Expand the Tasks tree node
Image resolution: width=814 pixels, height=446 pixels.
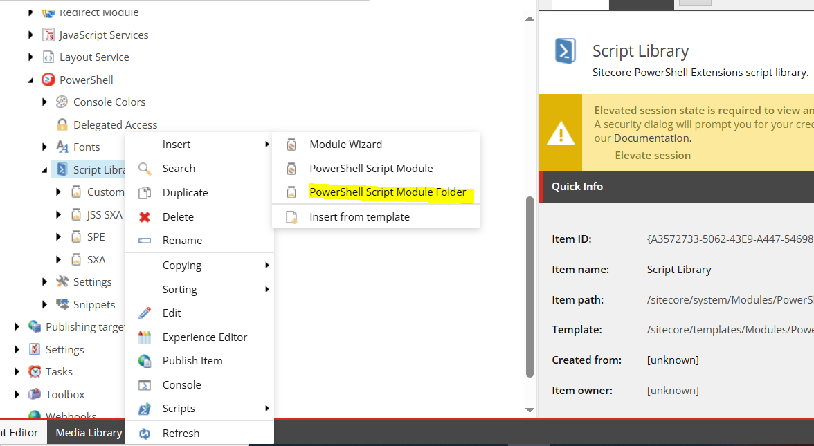(x=17, y=371)
